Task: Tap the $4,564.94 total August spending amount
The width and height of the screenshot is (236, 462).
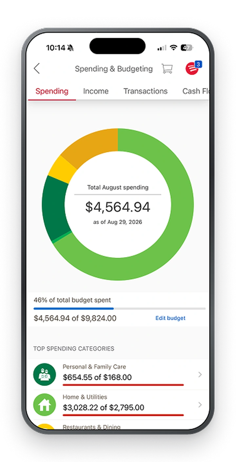Action: pos(118,207)
